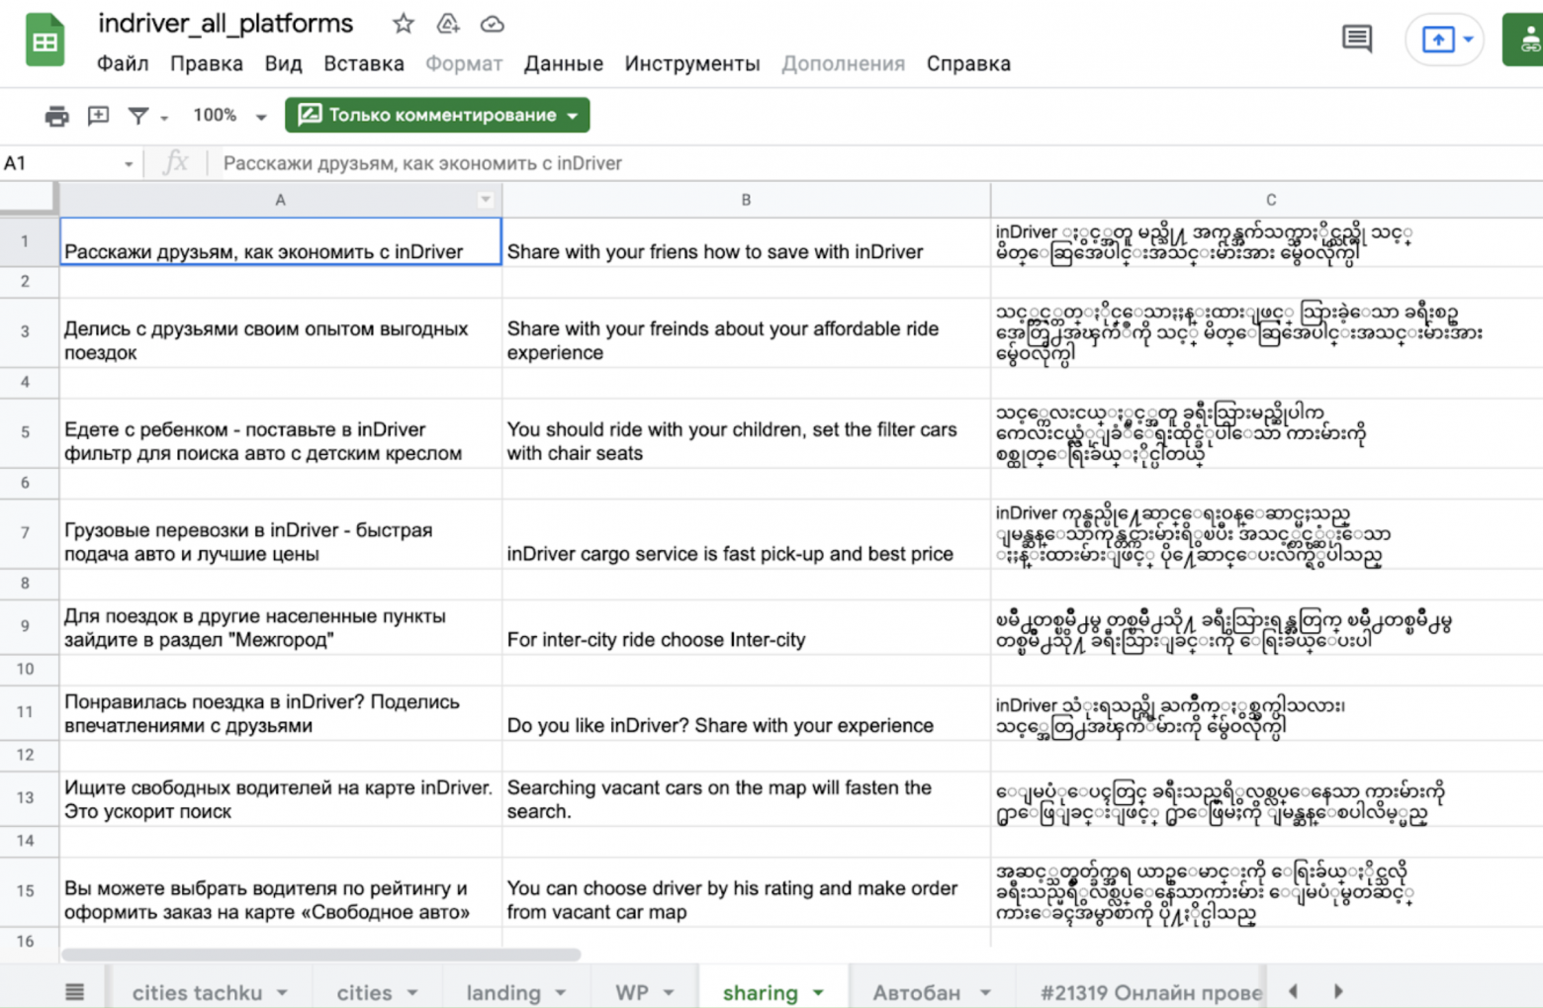Click the add comment toolbar icon
The width and height of the screenshot is (1543, 1008).
point(98,116)
